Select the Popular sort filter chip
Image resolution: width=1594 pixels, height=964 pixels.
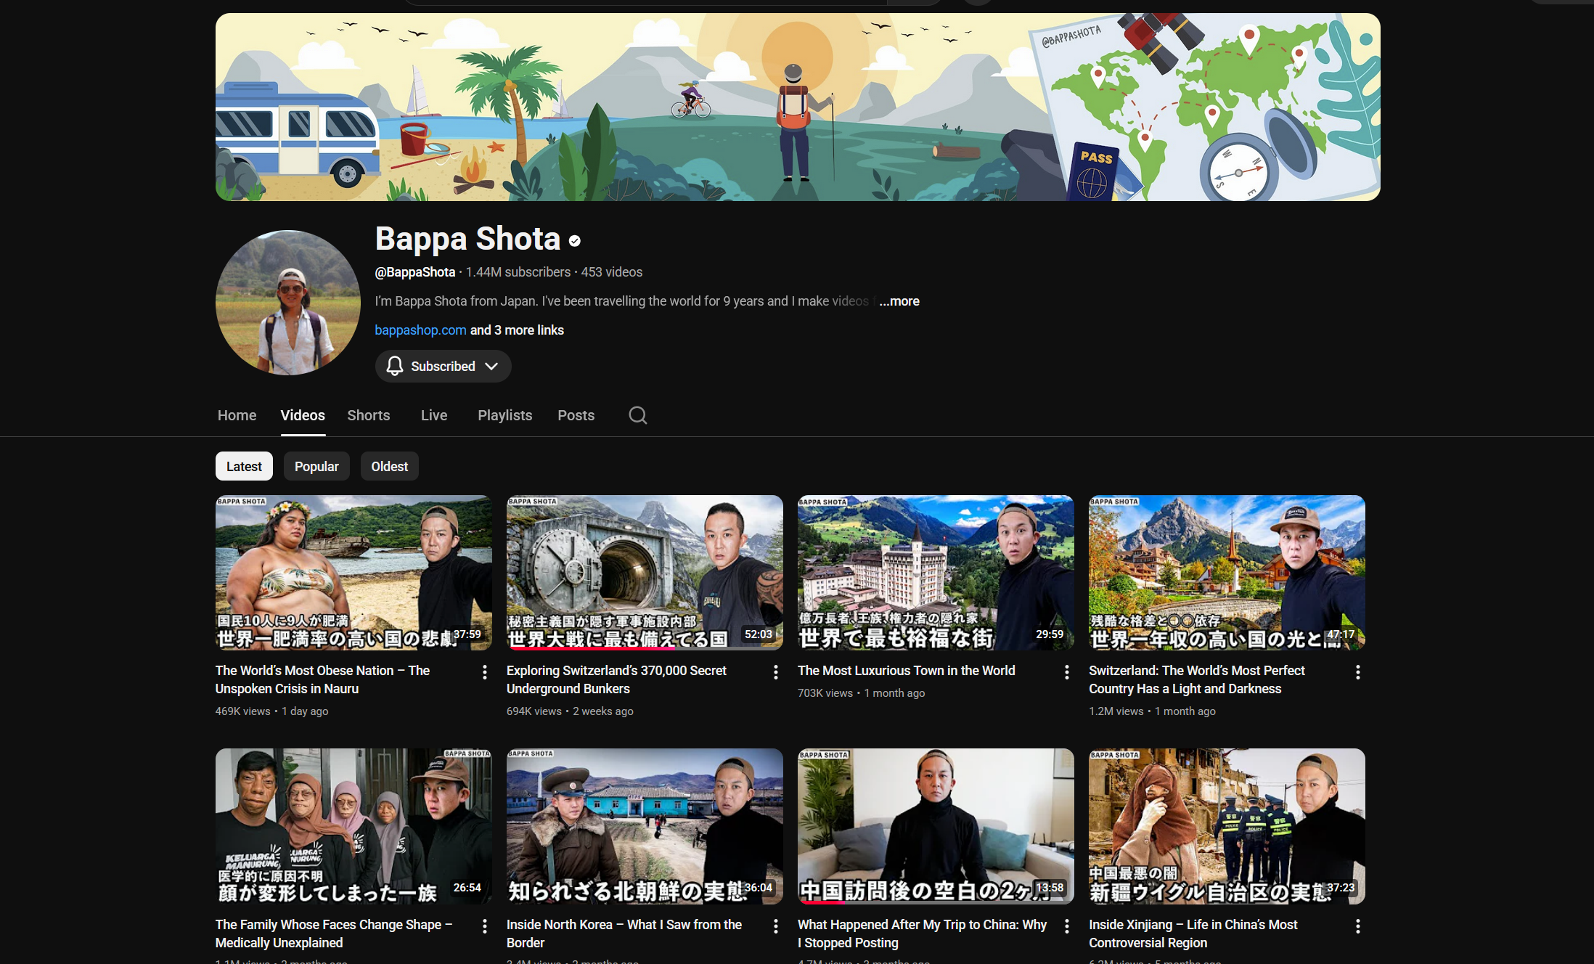[316, 466]
